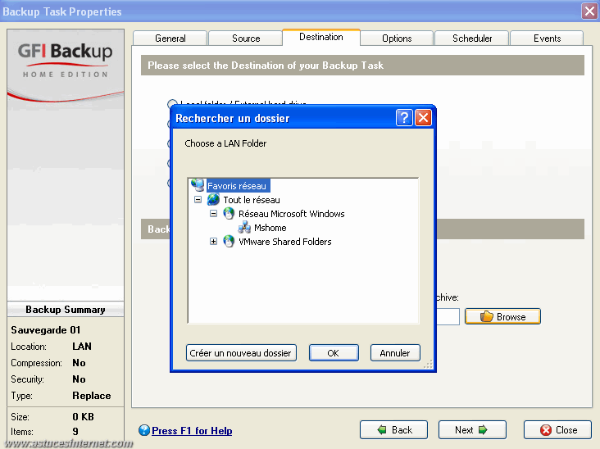Viewport: 600px width, 449px height.
Task: Select VMware Shared Folders entry
Action: (284, 242)
